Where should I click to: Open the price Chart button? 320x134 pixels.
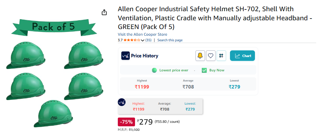[242, 56]
